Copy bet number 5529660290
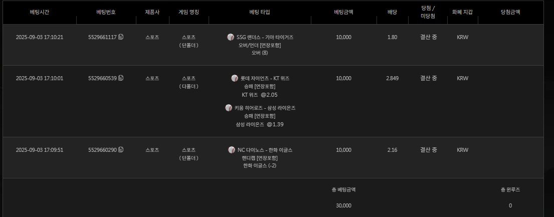 (x=121, y=149)
